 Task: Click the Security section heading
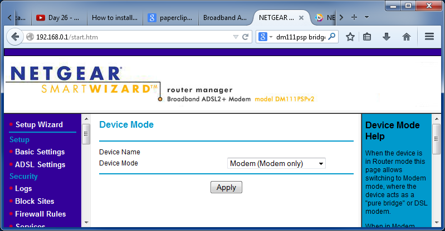(23, 176)
